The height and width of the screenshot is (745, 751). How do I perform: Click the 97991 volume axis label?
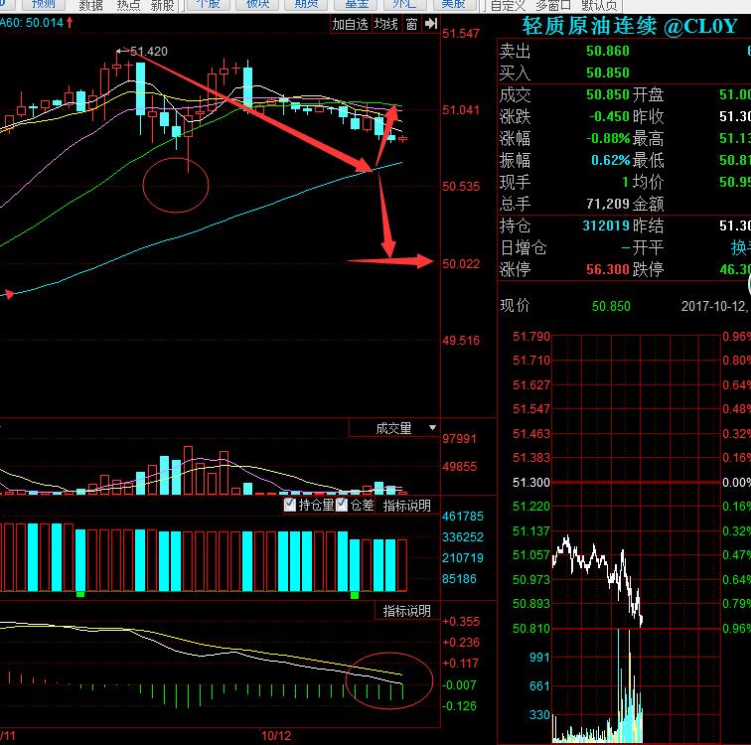[x=459, y=439]
